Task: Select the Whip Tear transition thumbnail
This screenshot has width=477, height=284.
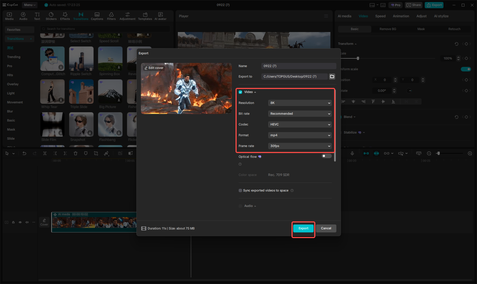Action: coord(53,92)
